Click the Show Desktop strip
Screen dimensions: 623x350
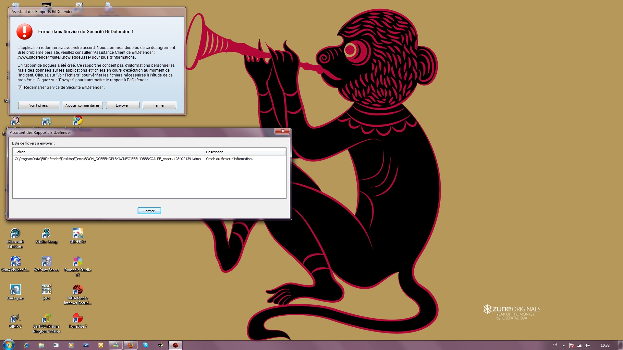pyautogui.click(x=620, y=345)
